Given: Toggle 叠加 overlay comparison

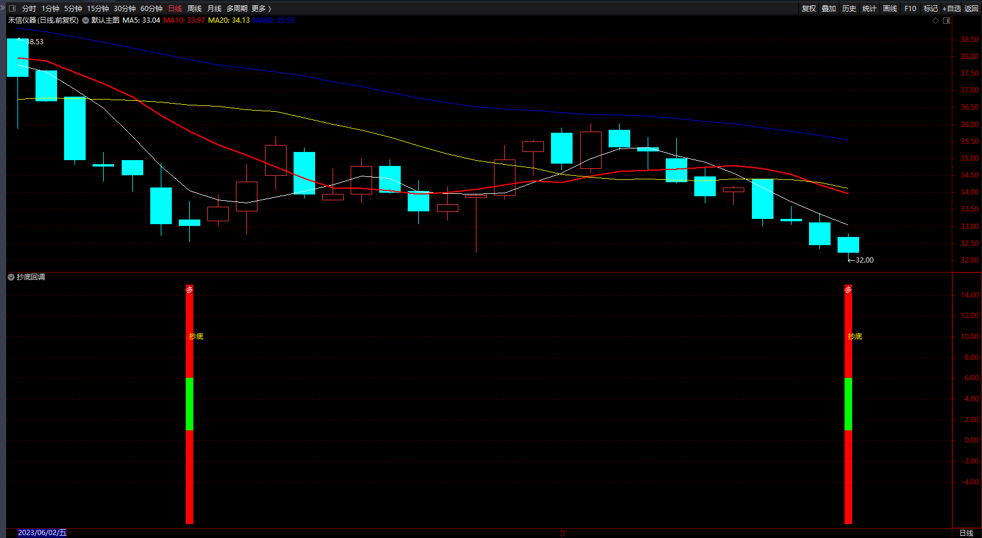Looking at the screenshot, I should [x=829, y=8].
